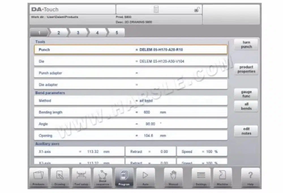Click the parameter list scrollbar
This screenshot has width=283, height=193.
(x=228, y=60)
